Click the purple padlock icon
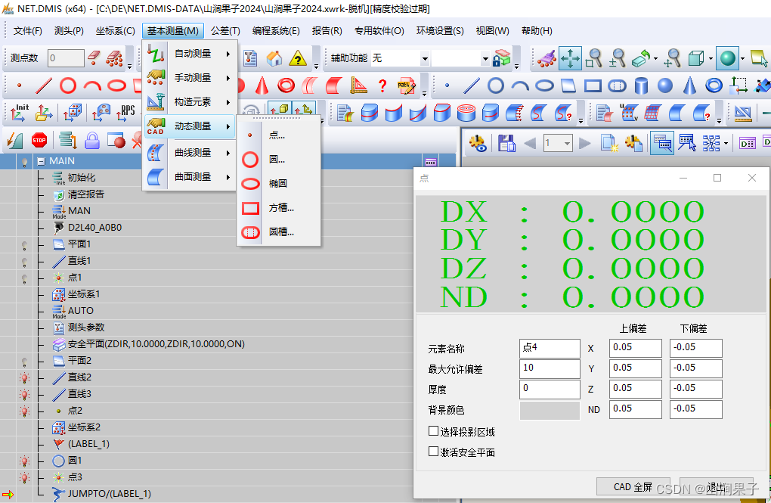The width and height of the screenshot is (771, 503). [92, 140]
